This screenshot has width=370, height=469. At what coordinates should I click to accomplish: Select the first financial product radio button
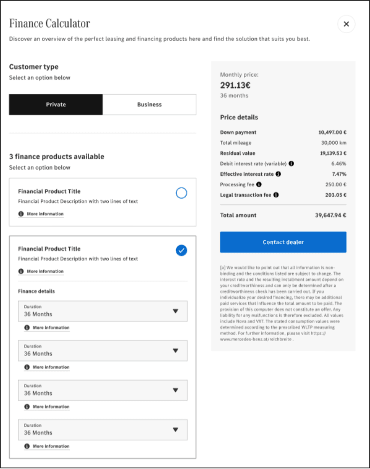point(182,193)
